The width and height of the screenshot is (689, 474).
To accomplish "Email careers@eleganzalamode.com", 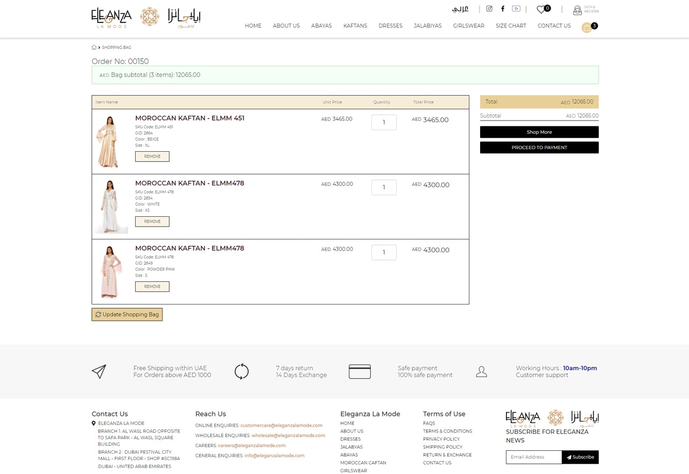I will (x=252, y=445).
